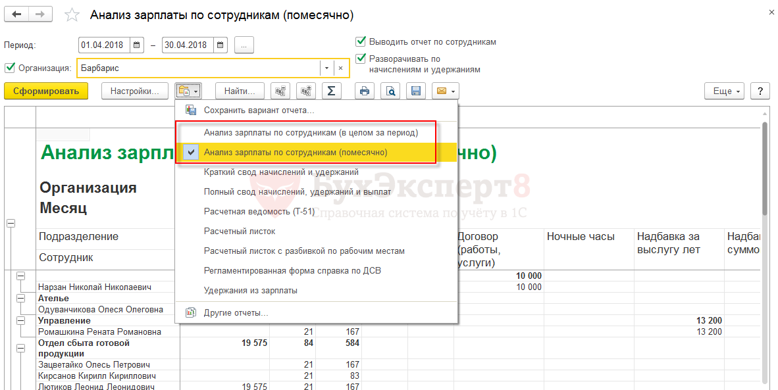Select Удержания из зарплаты menu entry
778x390 pixels.
pyautogui.click(x=316, y=291)
